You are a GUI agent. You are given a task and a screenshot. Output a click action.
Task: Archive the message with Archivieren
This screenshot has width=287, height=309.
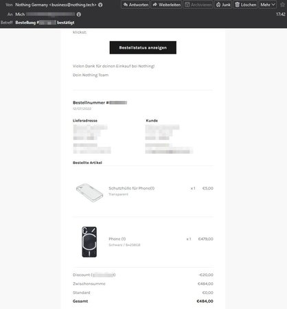click(x=198, y=5)
